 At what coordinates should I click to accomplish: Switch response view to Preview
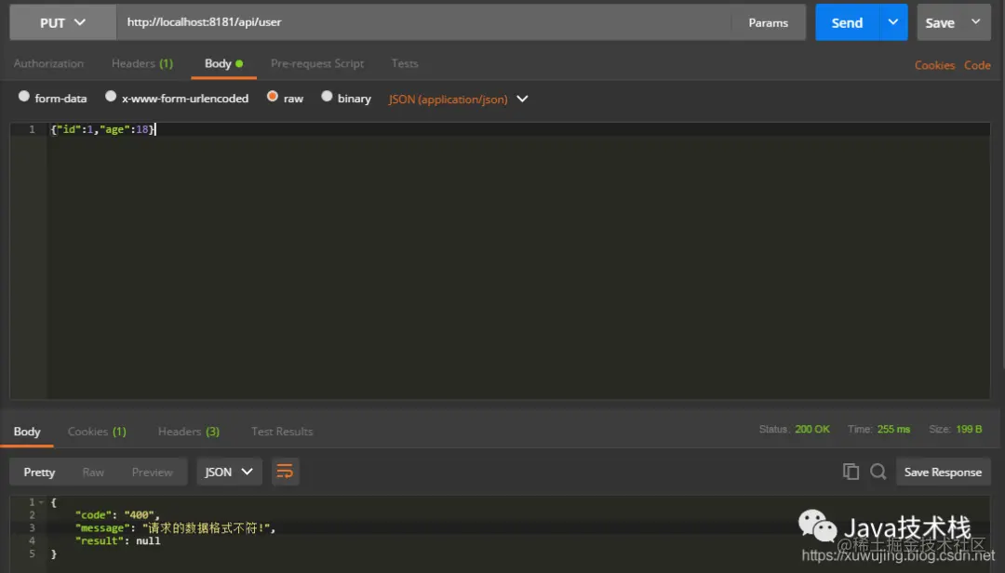coord(152,473)
